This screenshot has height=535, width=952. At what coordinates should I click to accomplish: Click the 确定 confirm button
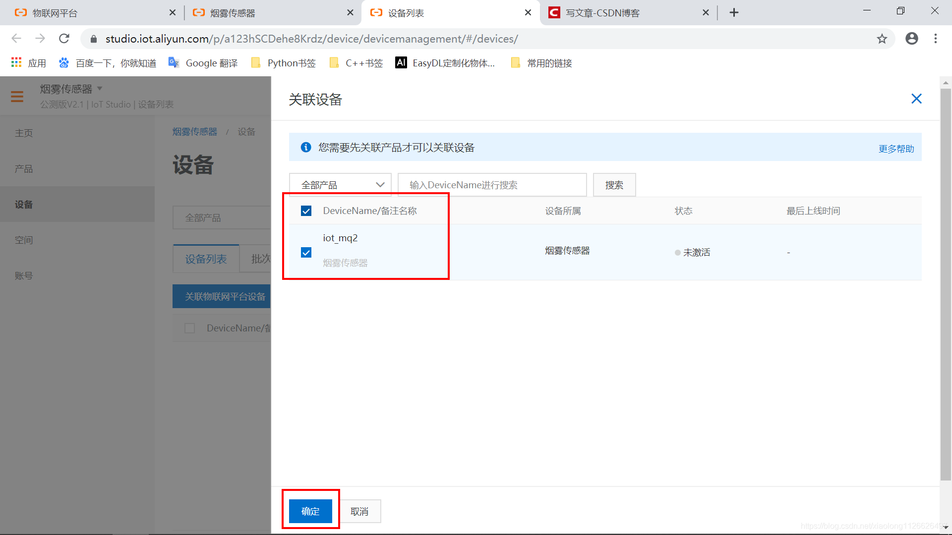pos(310,511)
